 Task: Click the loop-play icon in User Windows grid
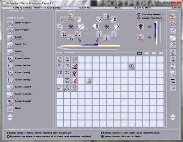pos(60,59)
